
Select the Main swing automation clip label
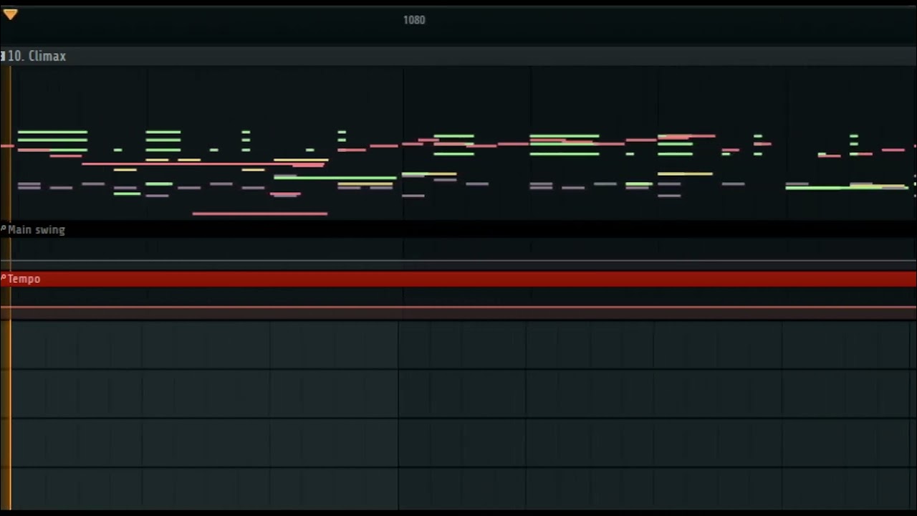(36, 230)
